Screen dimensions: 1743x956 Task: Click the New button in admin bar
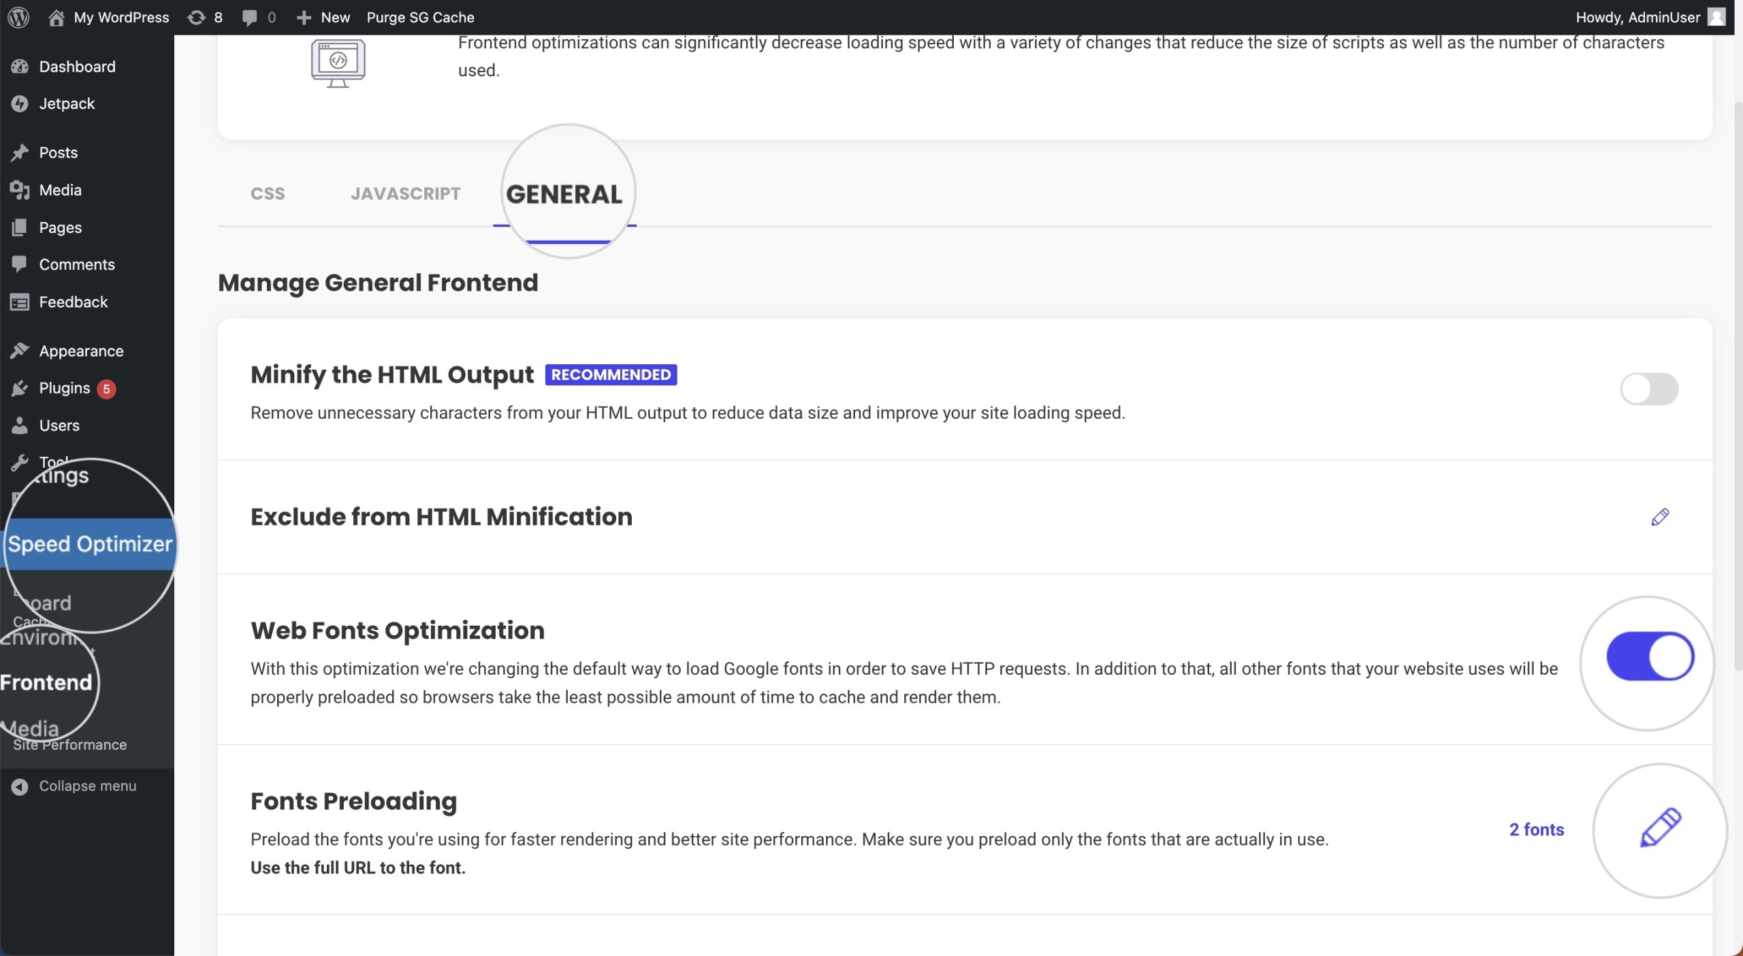[323, 17]
